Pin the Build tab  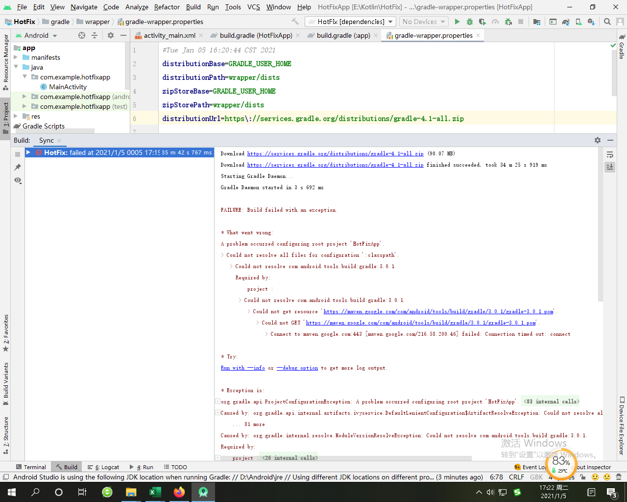point(18,167)
